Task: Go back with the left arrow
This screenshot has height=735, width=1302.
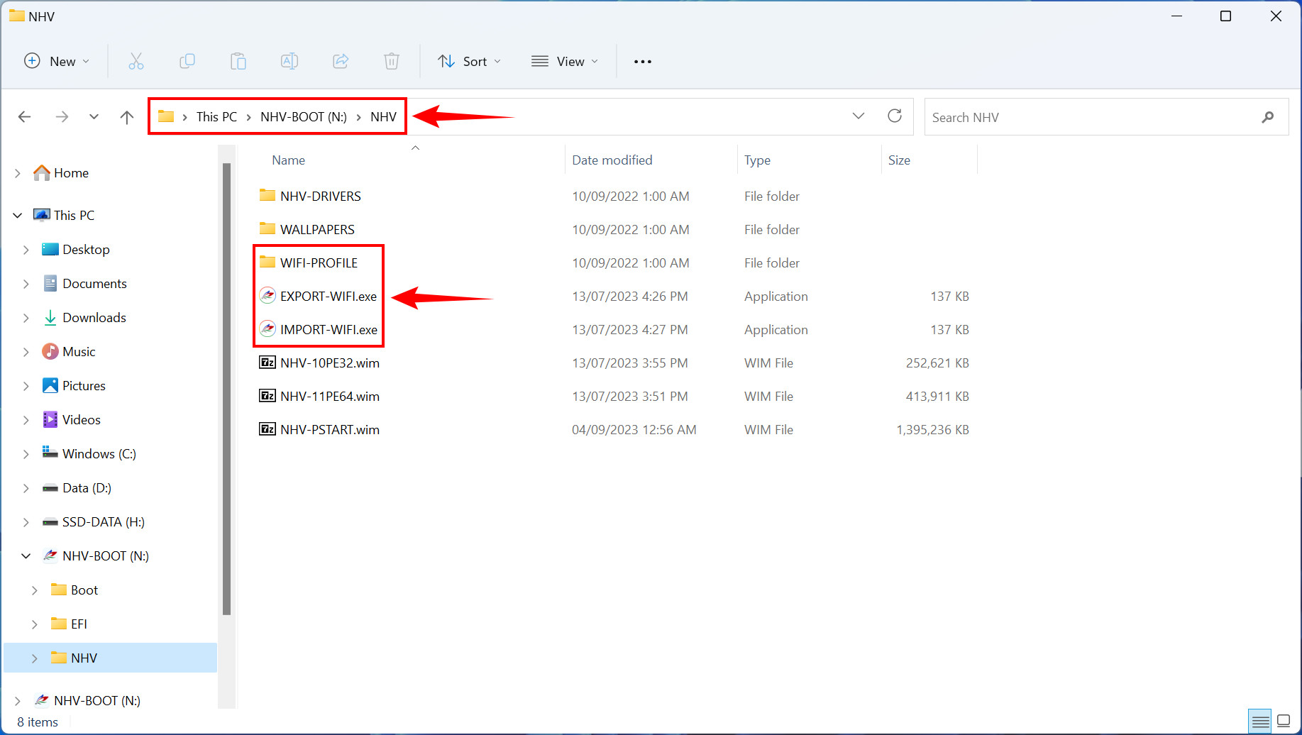Action: [x=25, y=117]
